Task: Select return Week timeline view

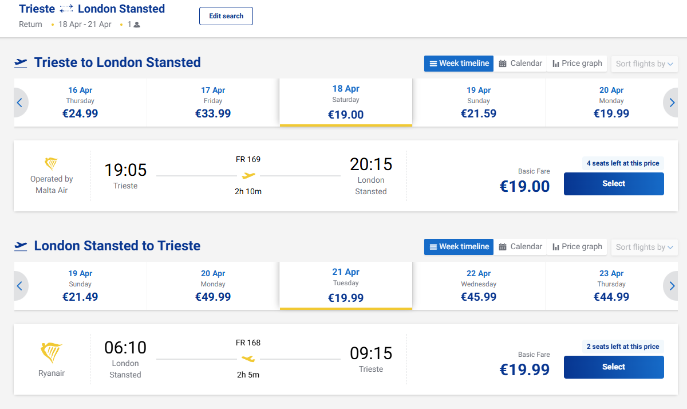Action: (459, 247)
